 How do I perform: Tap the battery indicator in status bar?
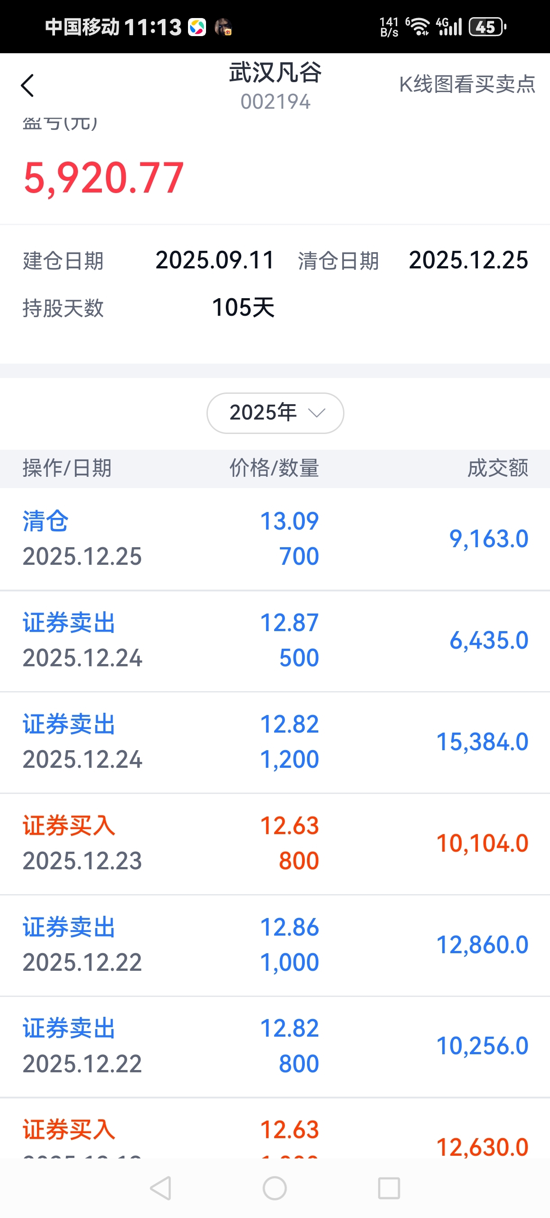click(x=487, y=27)
